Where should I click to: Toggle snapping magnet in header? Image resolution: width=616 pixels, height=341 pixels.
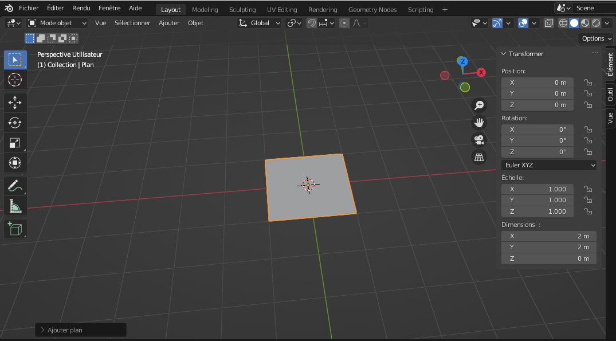coord(311,23)
